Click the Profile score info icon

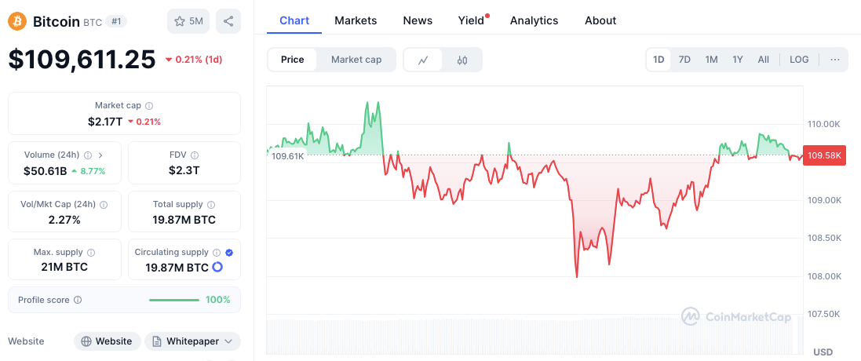78,300
